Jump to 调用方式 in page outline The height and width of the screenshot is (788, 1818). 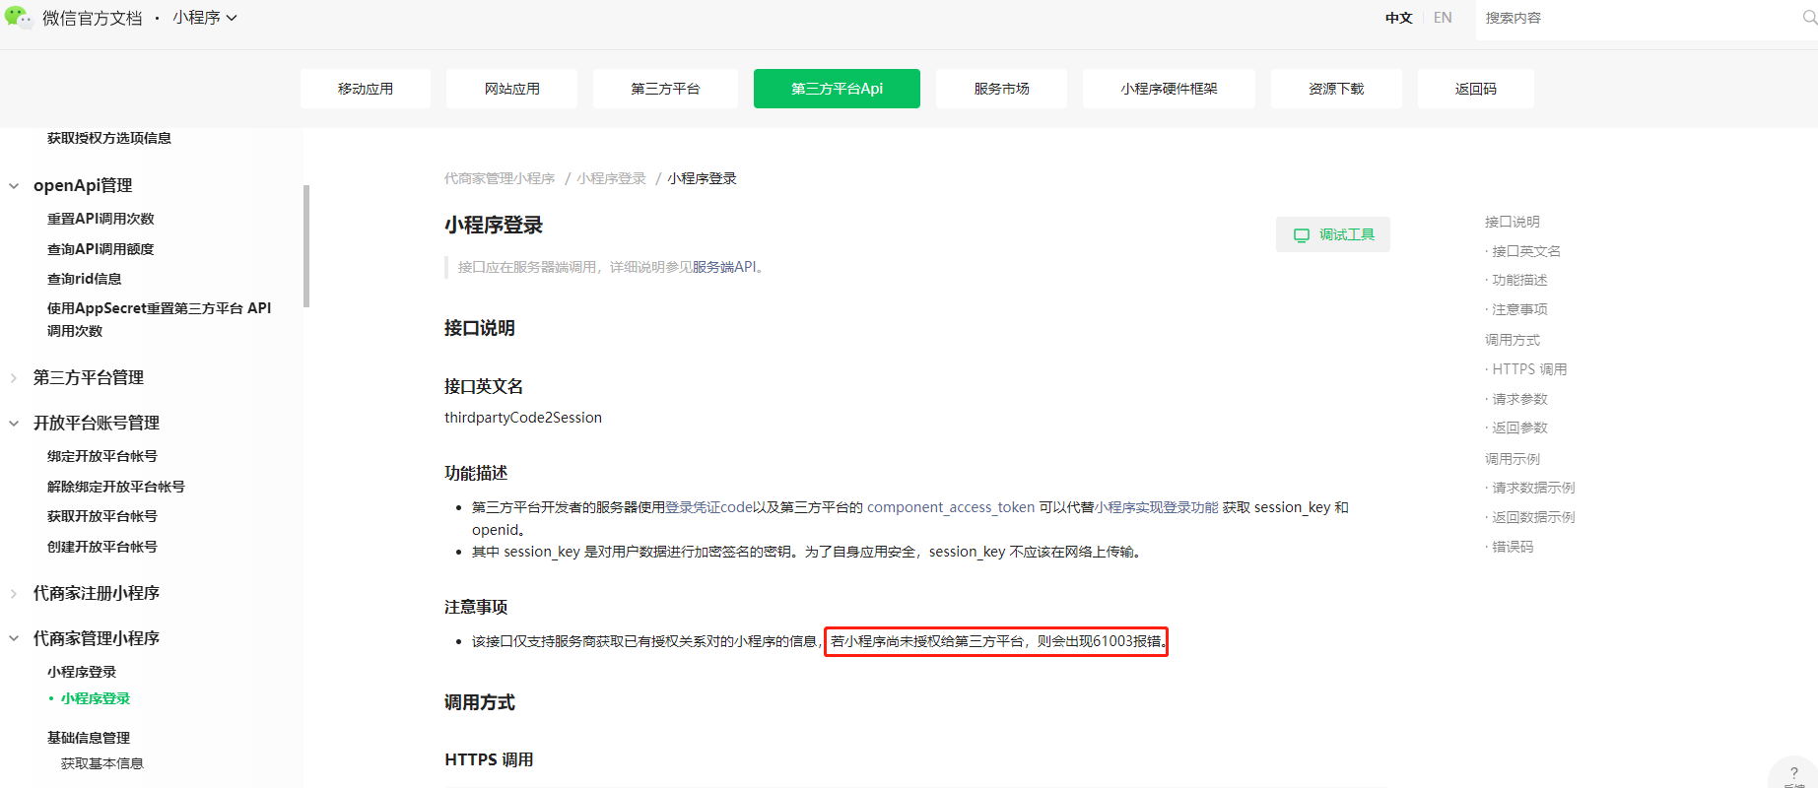(x=1513, y=340)
